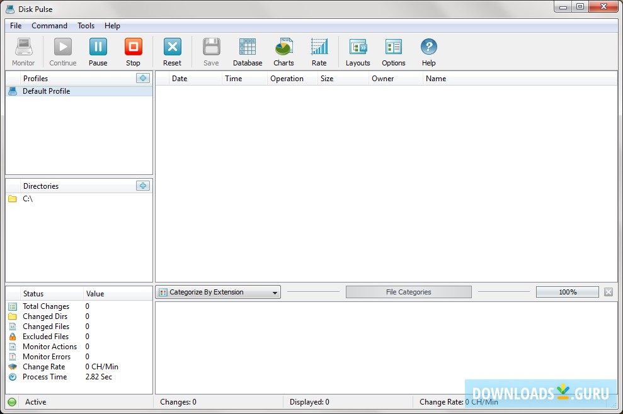Image resolution: width=623 pixels, height=414 pixels.
Task: Click the Monitor Errors icon
Action: pos(13,357)
